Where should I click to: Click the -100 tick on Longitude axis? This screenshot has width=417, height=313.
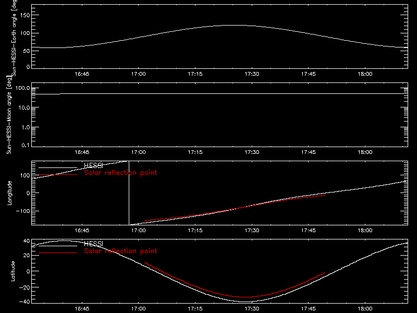[x=22, y=211]
